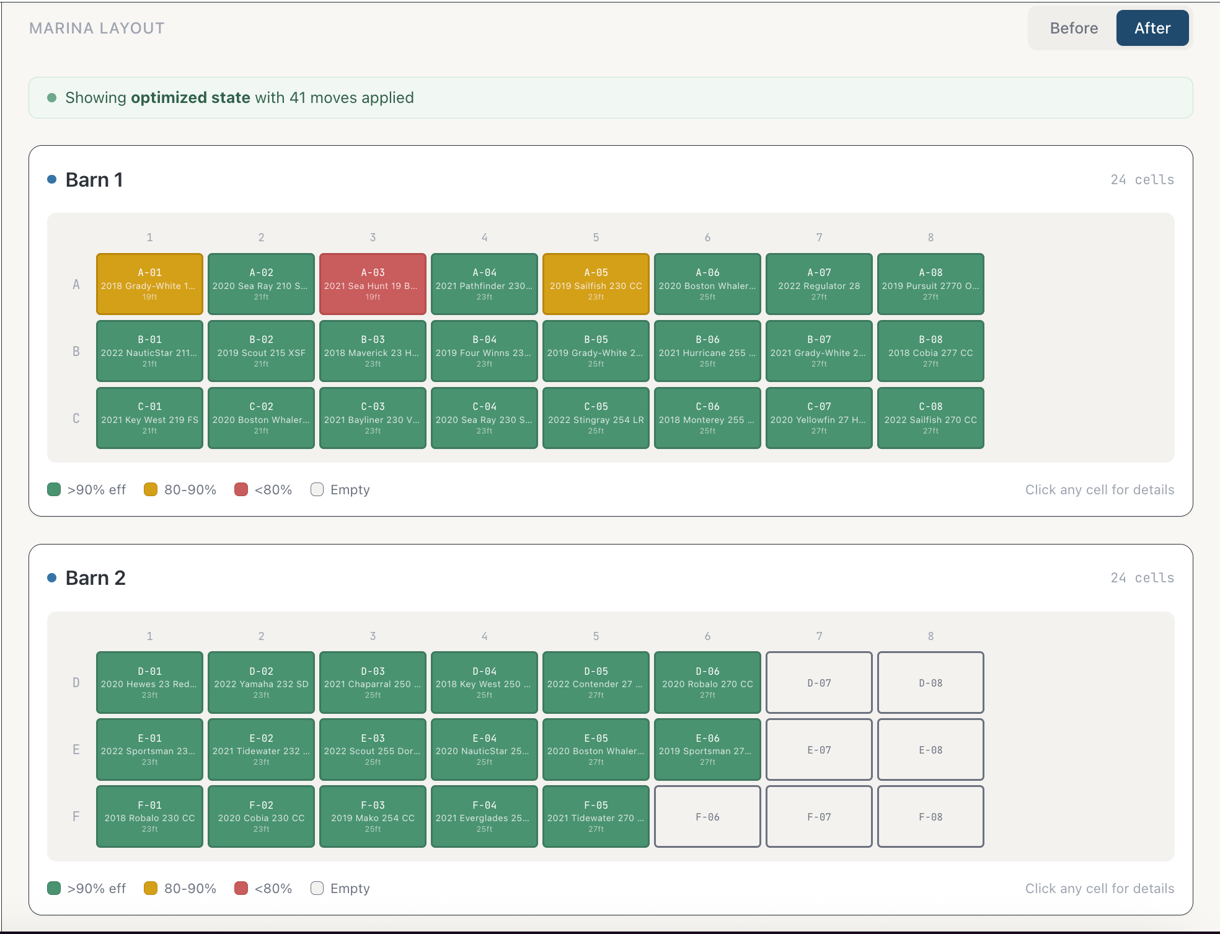
Task: Click cell C-08 Sailfish 270 CC
Action: (x=930, y=418)
